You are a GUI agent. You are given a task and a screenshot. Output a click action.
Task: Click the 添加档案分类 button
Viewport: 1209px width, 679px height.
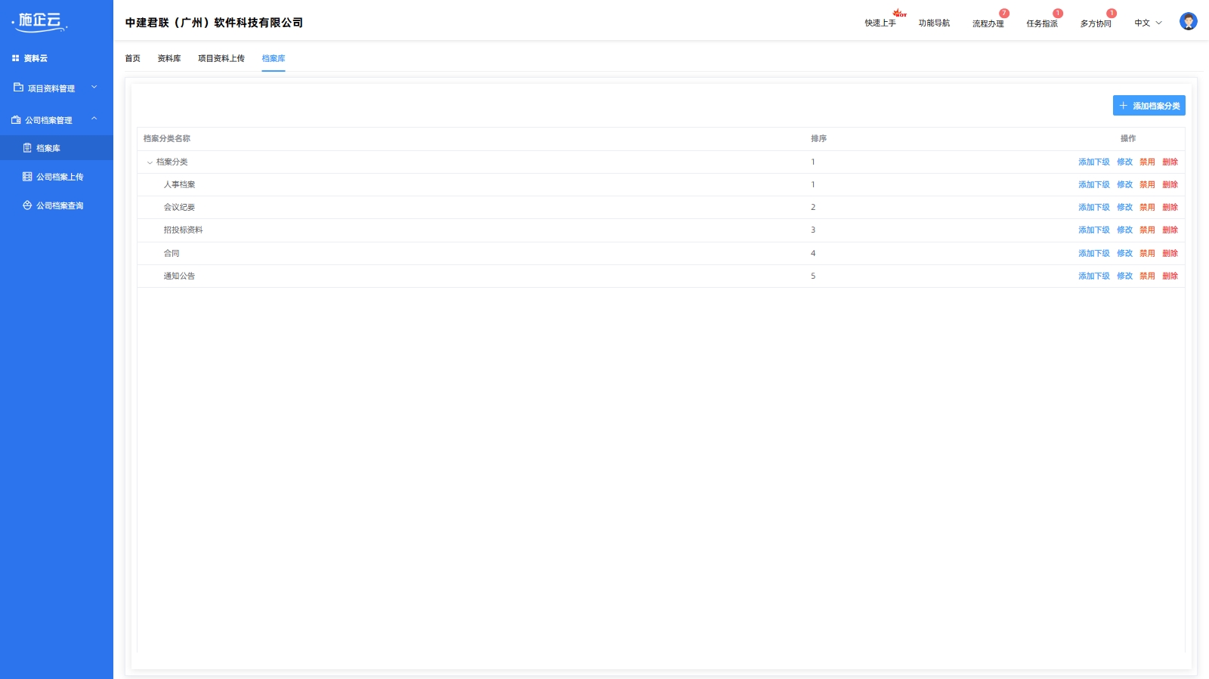(1149, 106)
